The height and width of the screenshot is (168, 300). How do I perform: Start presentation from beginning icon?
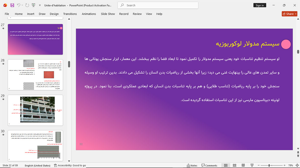point(33,5)
